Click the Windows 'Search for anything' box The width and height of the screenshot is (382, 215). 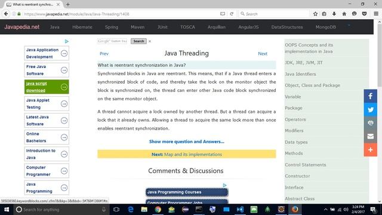click(60, 210)
